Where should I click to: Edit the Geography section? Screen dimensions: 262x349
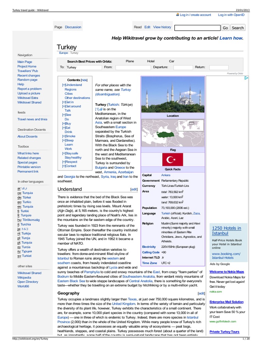201,293
